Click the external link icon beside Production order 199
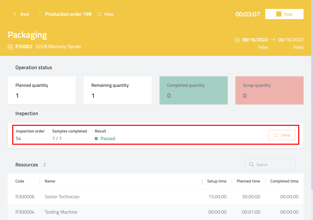 (x=99, y=14)
